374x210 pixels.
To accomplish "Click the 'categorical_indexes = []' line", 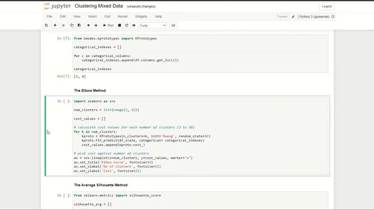I will click(x=98, y=47).
